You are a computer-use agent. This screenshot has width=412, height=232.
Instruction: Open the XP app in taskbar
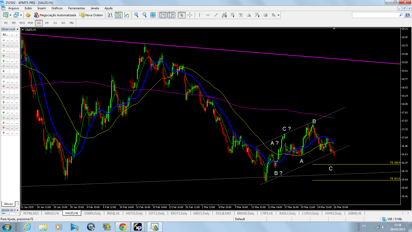click(138, 227)
